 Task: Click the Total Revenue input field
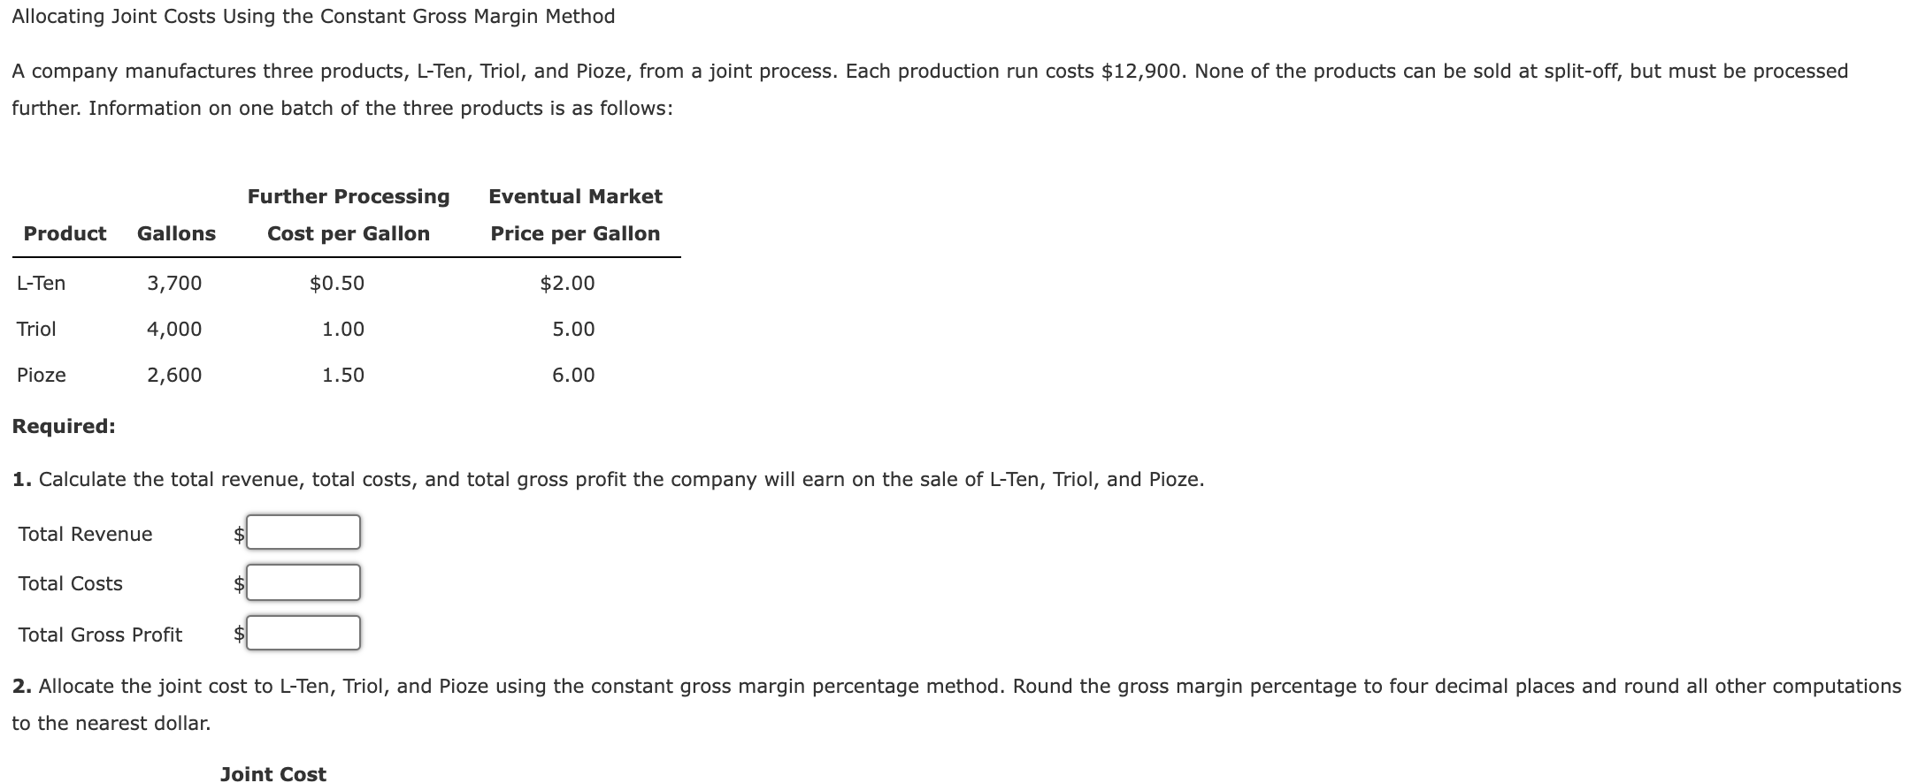click(303, 532)
